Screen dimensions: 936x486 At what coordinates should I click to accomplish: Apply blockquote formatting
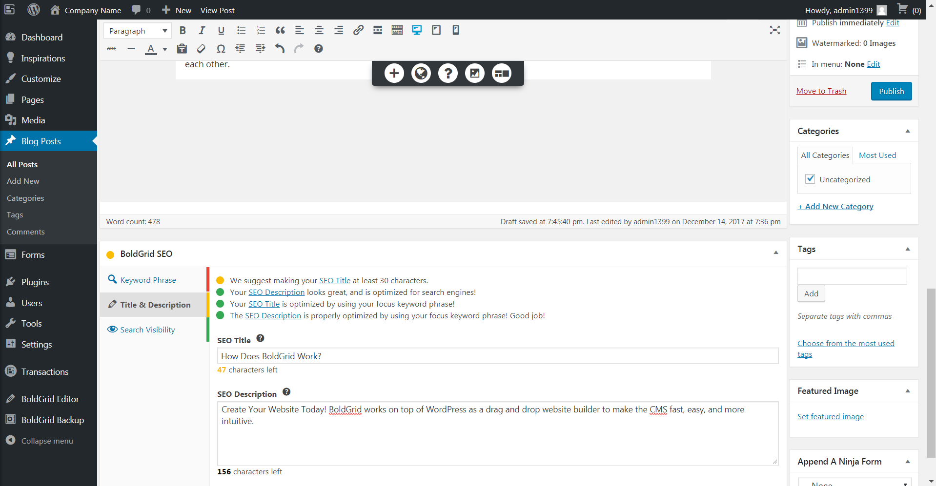280,30
